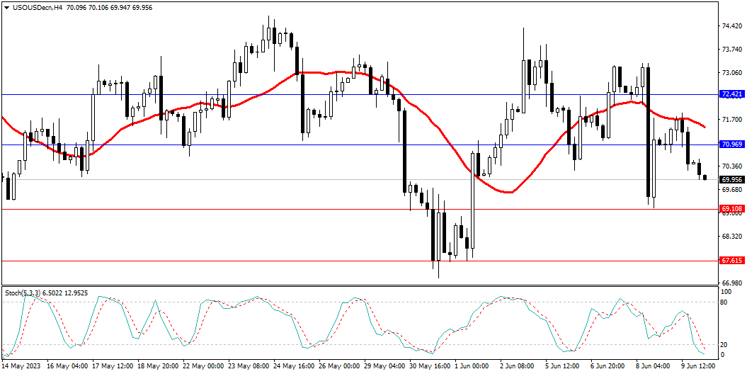This screenshot has width=747, height=374.
Task: Click the 9 Jun 12:00 time label
Action: (698, 366)
